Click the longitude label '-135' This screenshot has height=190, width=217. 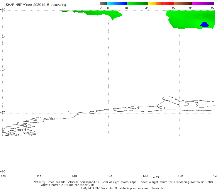click(x=108, y=176)
